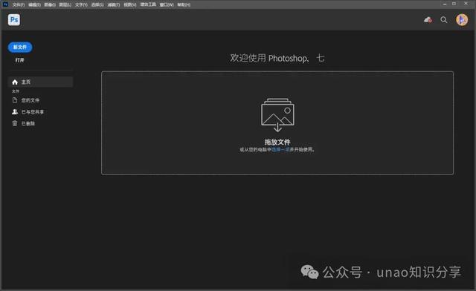Open the 文件(F) menu
This screenshot has height=291, width=476.
(x=19, y=5)
